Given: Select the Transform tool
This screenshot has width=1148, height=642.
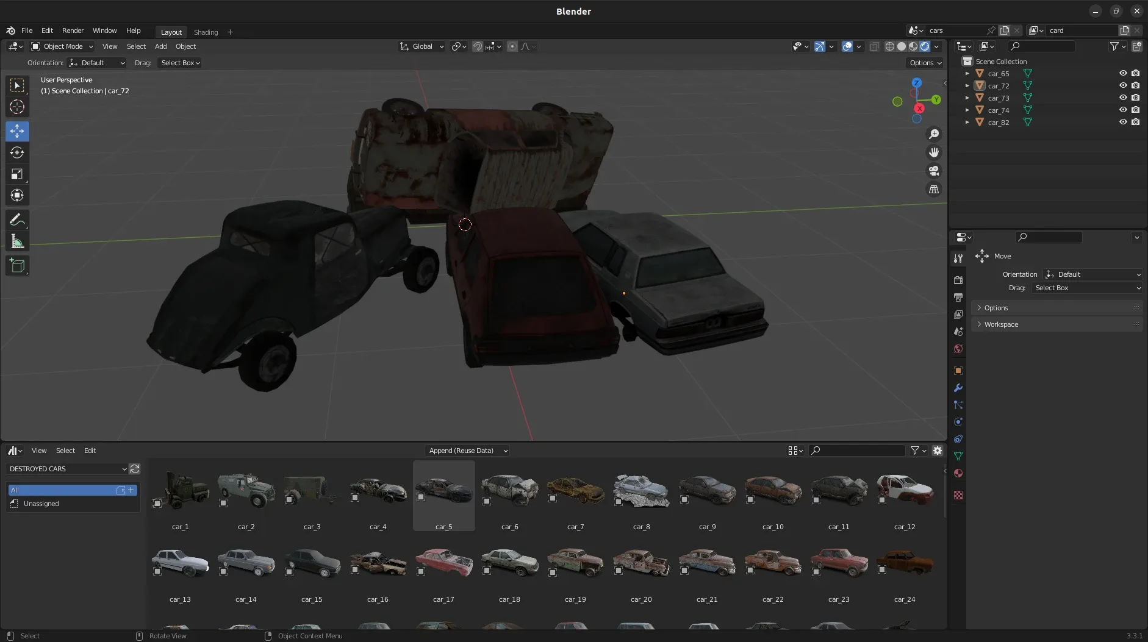Looking at the screenshot, I should pos(17,195).
